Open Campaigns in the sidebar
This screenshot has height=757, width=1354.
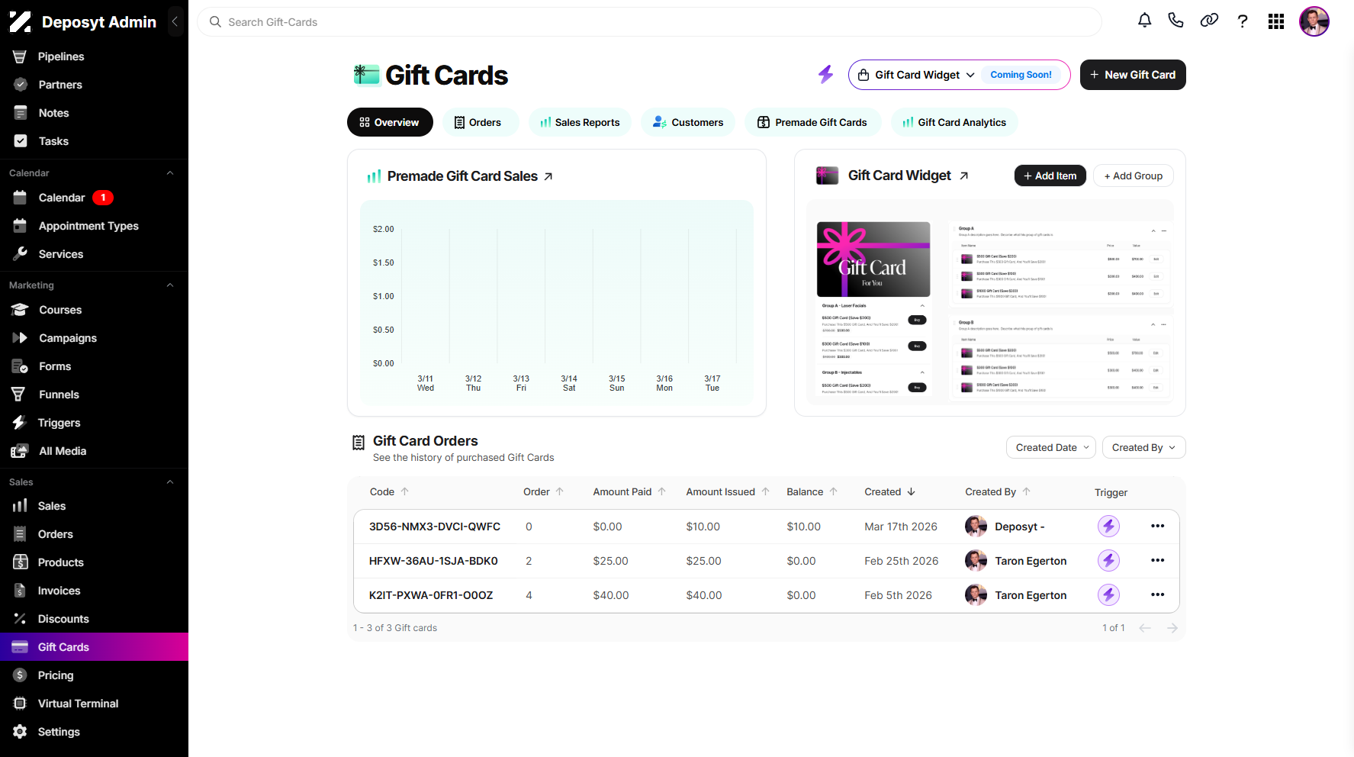pyautogui.click(x=94, y=338)
